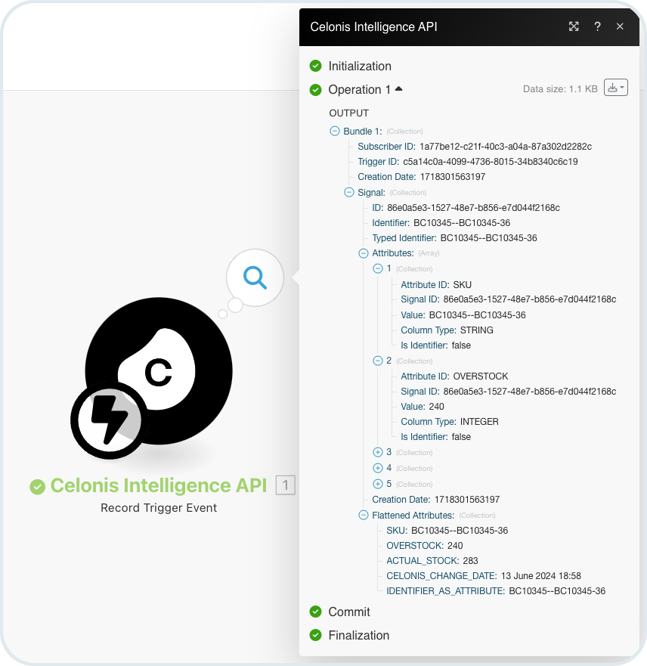Click the green check next to Commit
This screenshot has height=666, width=647.
[315, 612]
